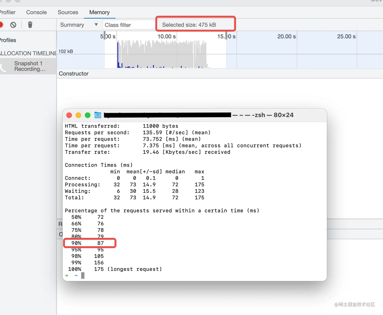Click the left timeline selection handle
The width and height of the screenshot is (383, 315).
(x=105, y=36)
